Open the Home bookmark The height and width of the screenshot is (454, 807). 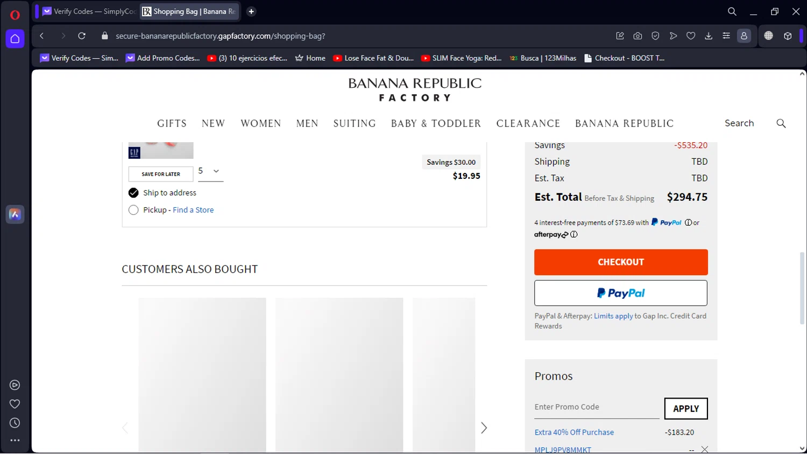[x=310, y=58]
